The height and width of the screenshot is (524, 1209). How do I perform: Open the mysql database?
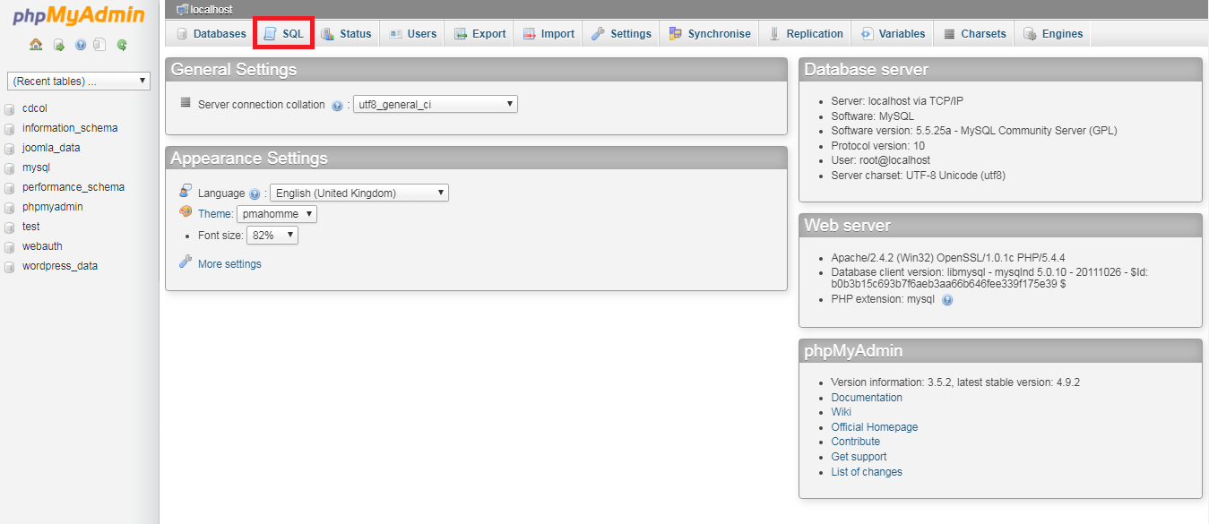36,168
